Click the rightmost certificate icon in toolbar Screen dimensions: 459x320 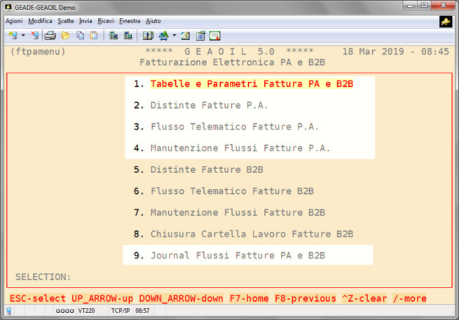(x=214, y=35)
